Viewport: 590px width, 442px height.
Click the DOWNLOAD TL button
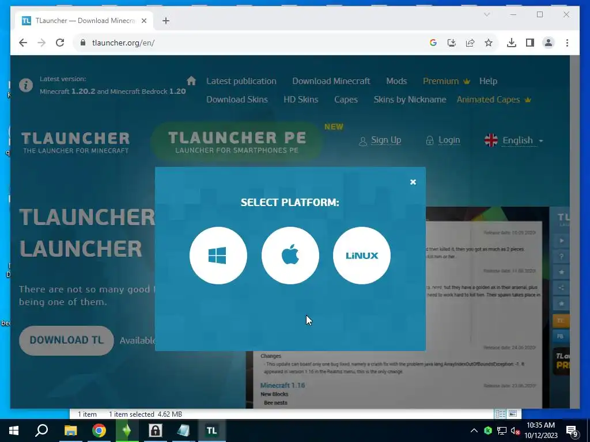(x=66, y=340)
